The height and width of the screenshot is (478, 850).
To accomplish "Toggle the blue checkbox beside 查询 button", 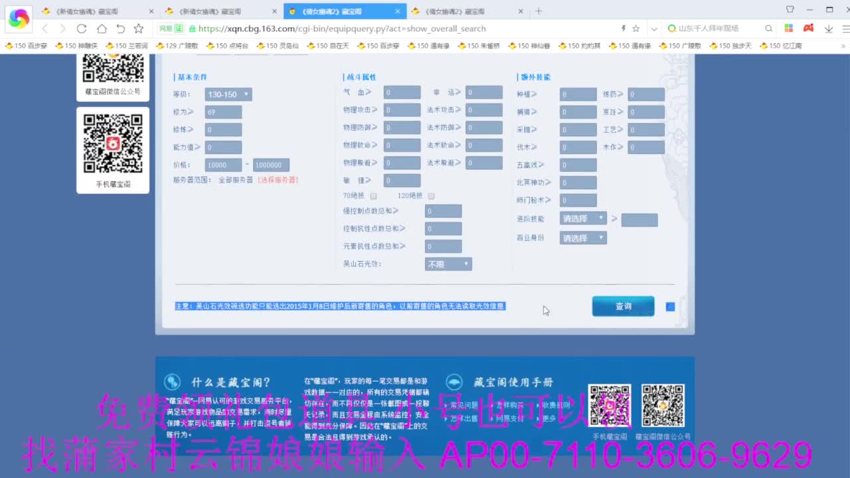I will [x=669, y=306].
